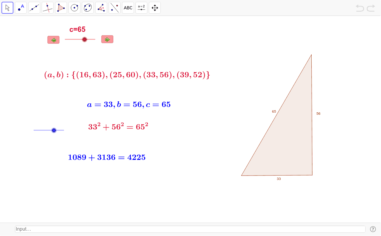The height and width of the screenshot is (236, 381).
Task: Click the blue slider knob
Action: [54, 130]
